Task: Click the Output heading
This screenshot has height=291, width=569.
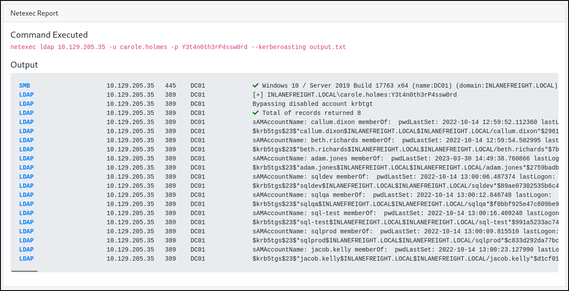Action: (24, 65)
